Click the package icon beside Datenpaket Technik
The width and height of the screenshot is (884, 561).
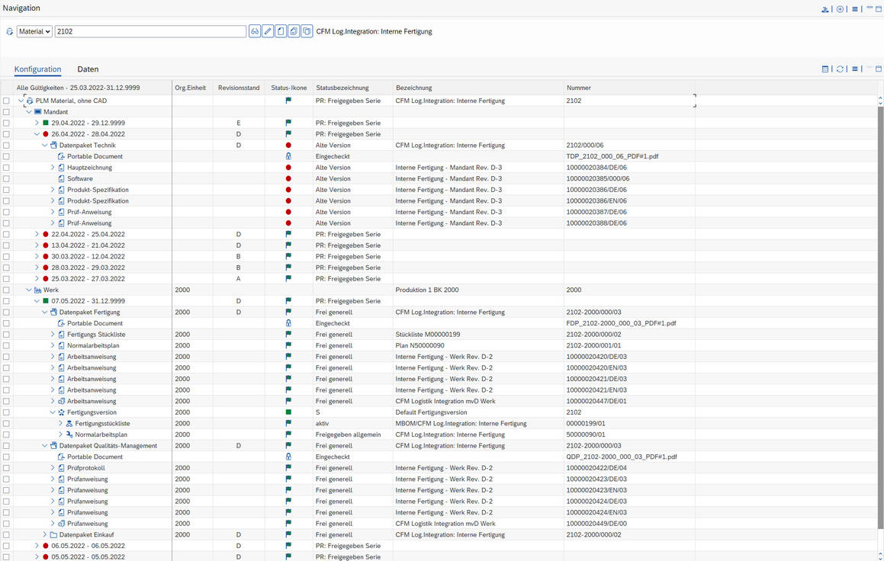point(53,146)
